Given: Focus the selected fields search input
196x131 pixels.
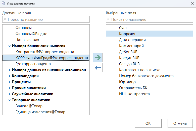Looking at the screenshot, I should click(151, 20).
